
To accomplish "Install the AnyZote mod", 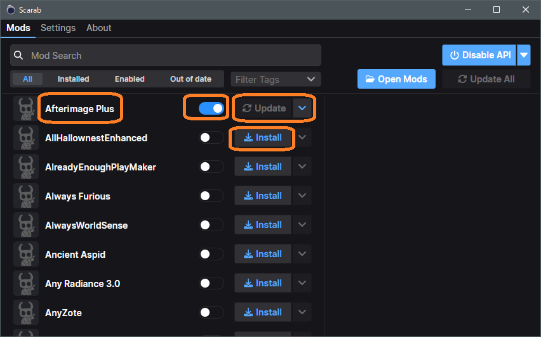I will [x=263, y=312].
